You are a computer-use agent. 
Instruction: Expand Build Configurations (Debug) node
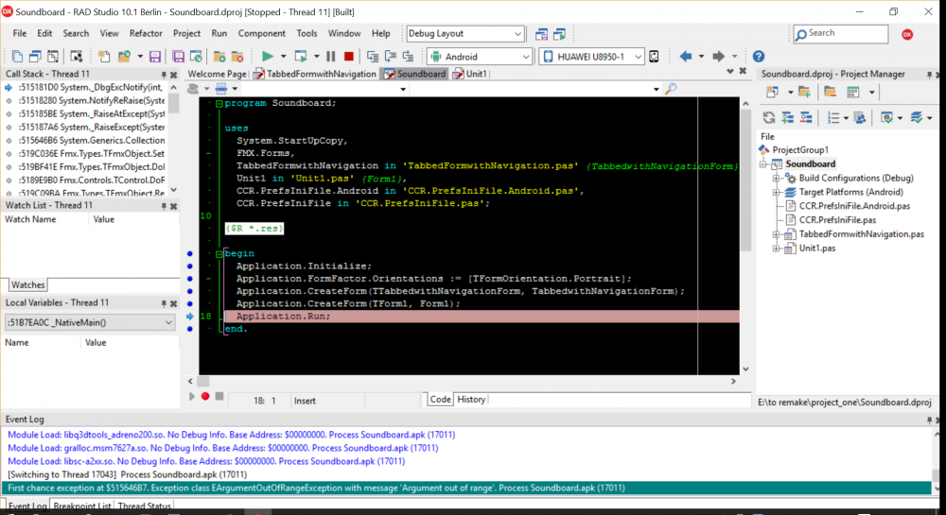pyautogui.click(x=777, y=179)
